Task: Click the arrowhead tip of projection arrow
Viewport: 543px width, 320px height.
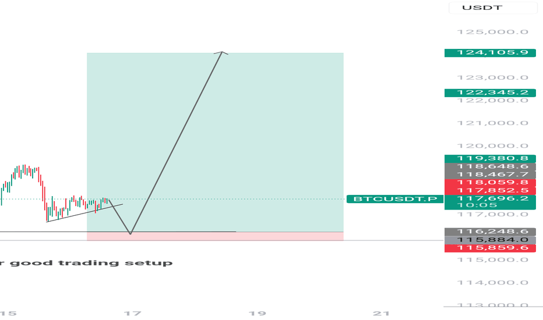Action: click(221, 52)
